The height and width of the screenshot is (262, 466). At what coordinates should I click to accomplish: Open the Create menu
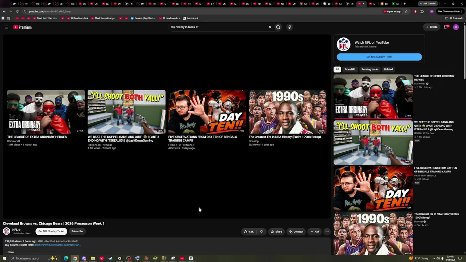(432, 27)
